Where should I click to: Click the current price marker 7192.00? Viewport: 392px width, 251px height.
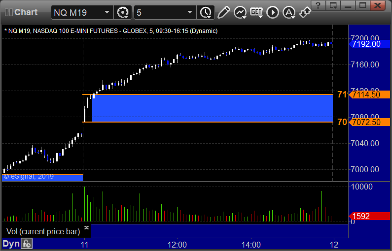click(369, 44)
